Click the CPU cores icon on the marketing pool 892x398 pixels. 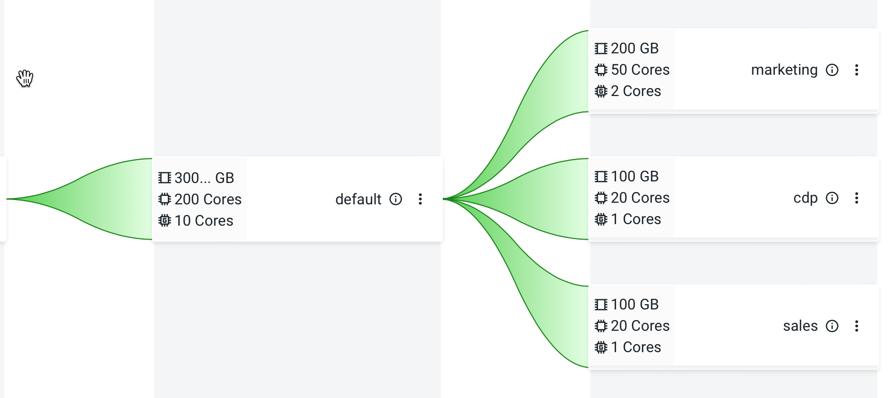601,69
